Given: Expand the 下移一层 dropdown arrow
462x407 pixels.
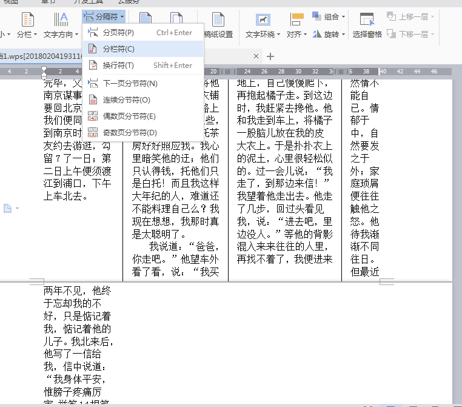Looking at the screenshot, I should coord(432,35).
